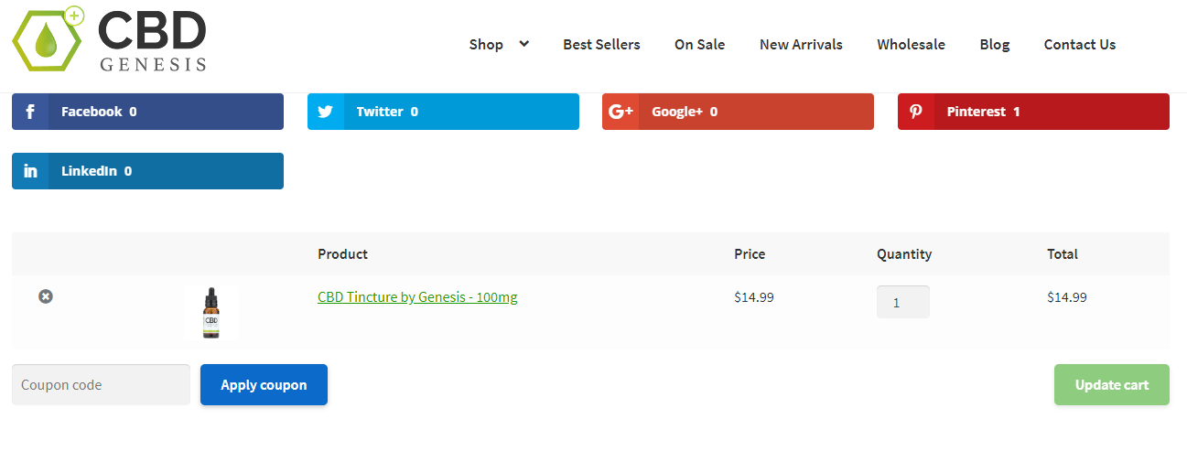
Task: Open CBD Tincture by Genesis product link
Action: pos(417,297)
